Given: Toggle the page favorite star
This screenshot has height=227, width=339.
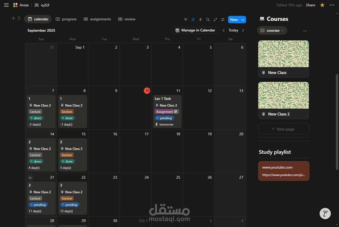Looking at the screenshot, I should [x=322, y=5].
